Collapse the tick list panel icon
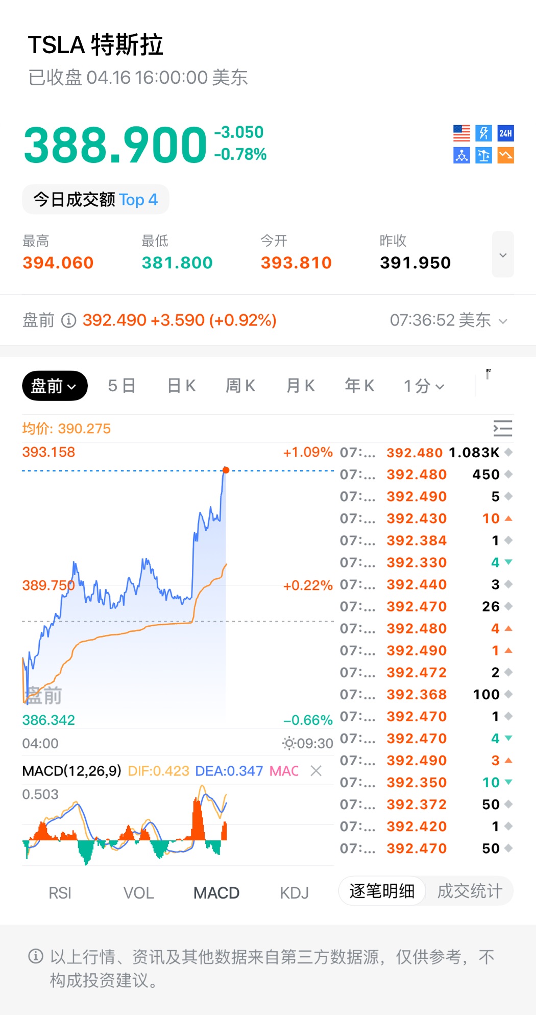This screenshot has width=536, height=1015. (x=502, y=428)
